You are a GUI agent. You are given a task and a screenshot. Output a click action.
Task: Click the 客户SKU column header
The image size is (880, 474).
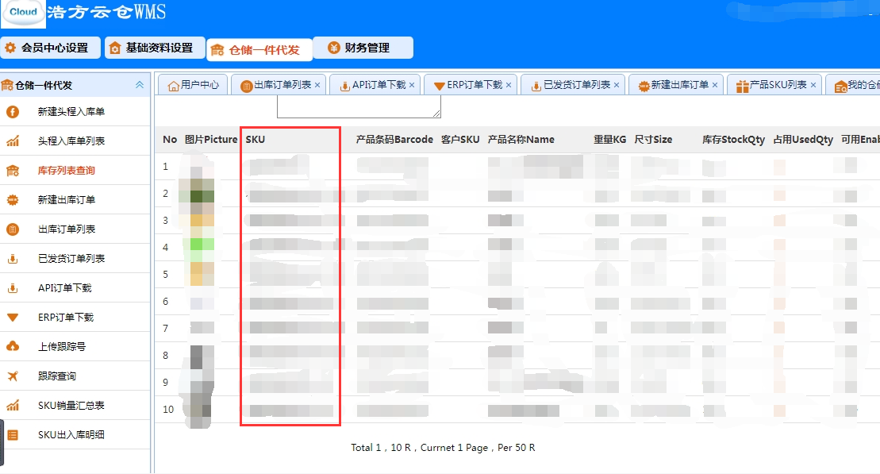coord(460,139)
